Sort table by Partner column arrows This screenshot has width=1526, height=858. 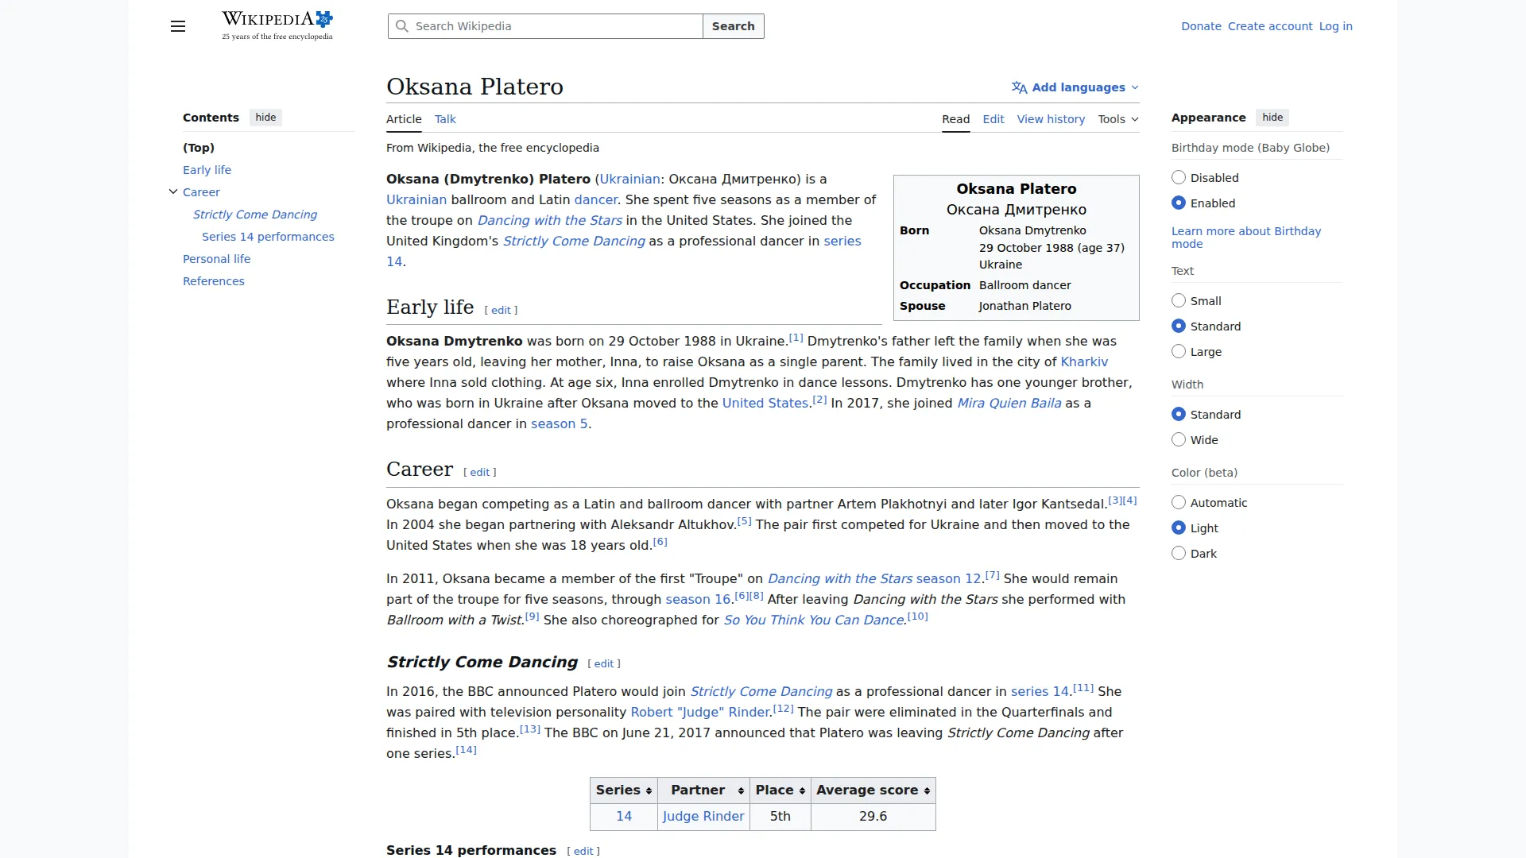pos(741,790)
